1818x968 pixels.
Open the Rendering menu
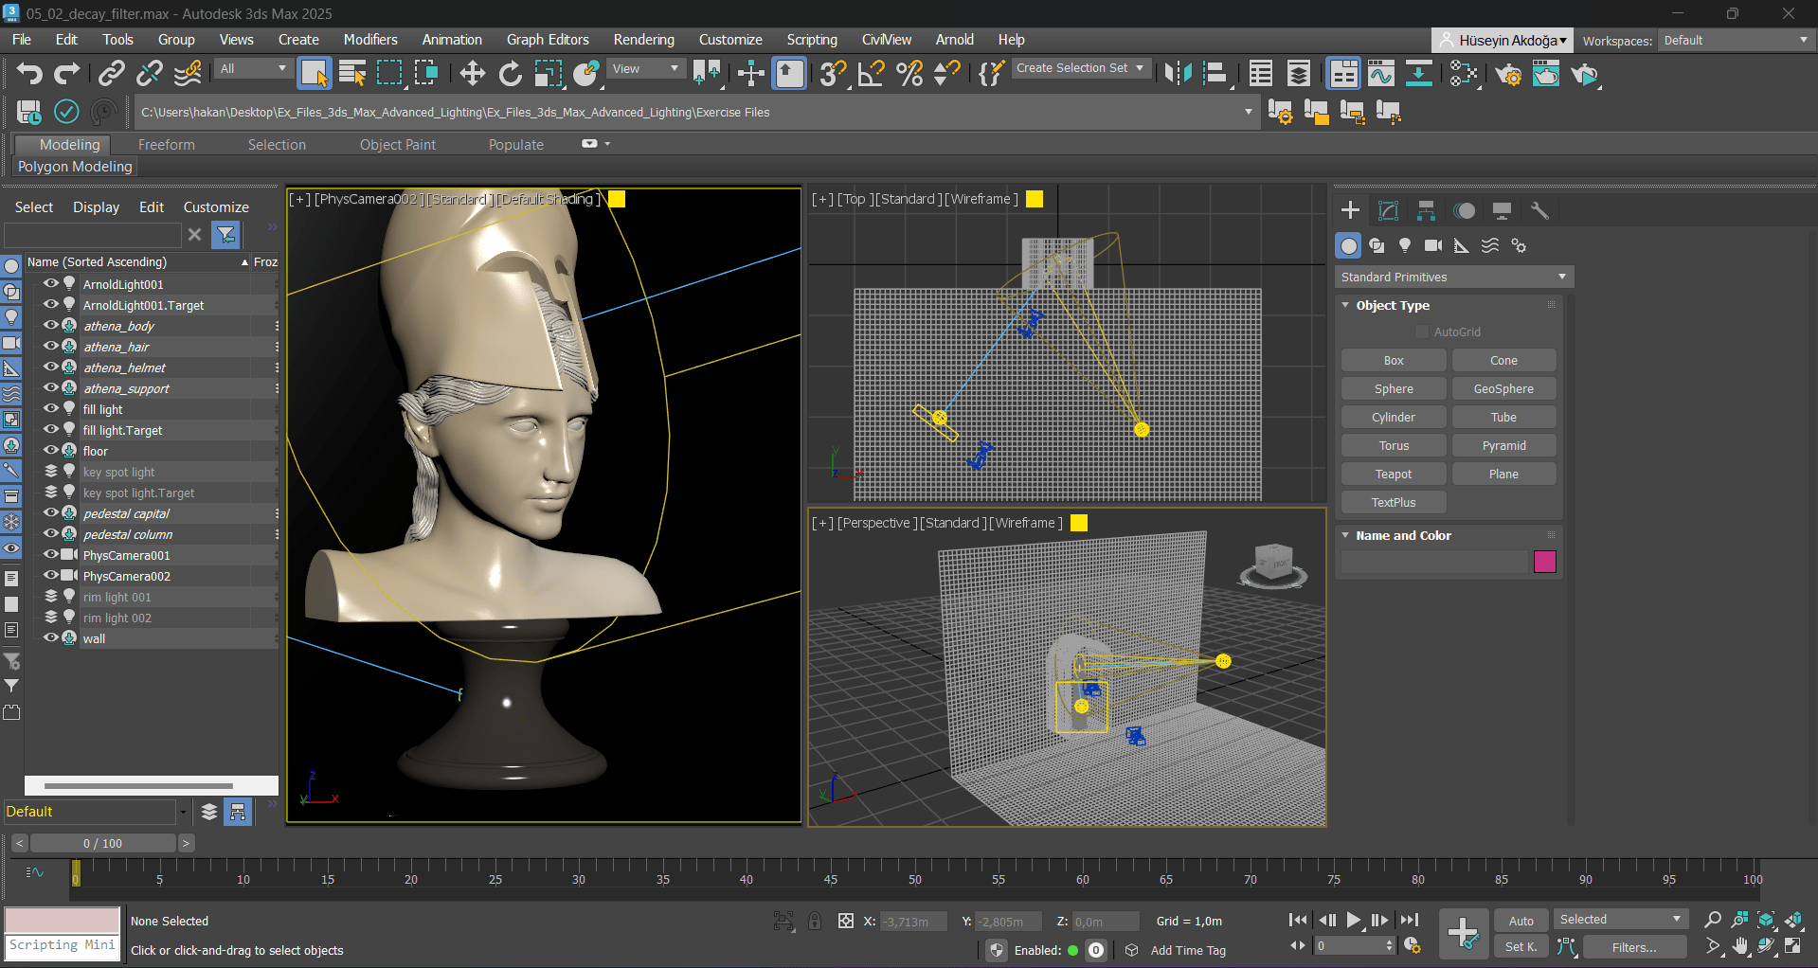point(643,40)
